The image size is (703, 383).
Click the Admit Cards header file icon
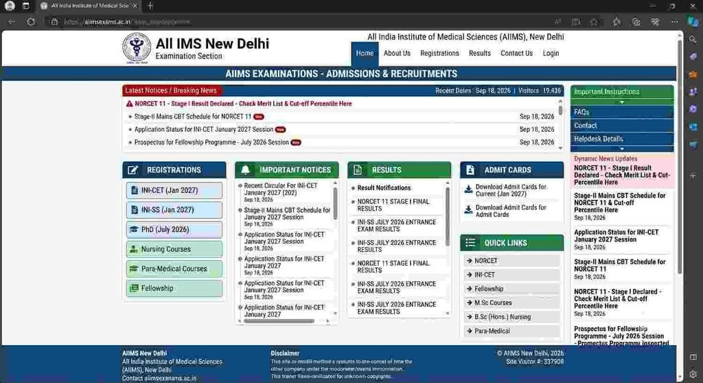[470, 170]
